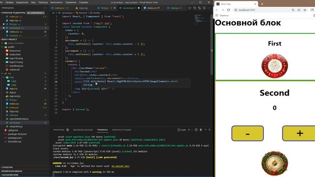Click the node terminal shell icon
This screenshot has height=177, width=315.
179,130
